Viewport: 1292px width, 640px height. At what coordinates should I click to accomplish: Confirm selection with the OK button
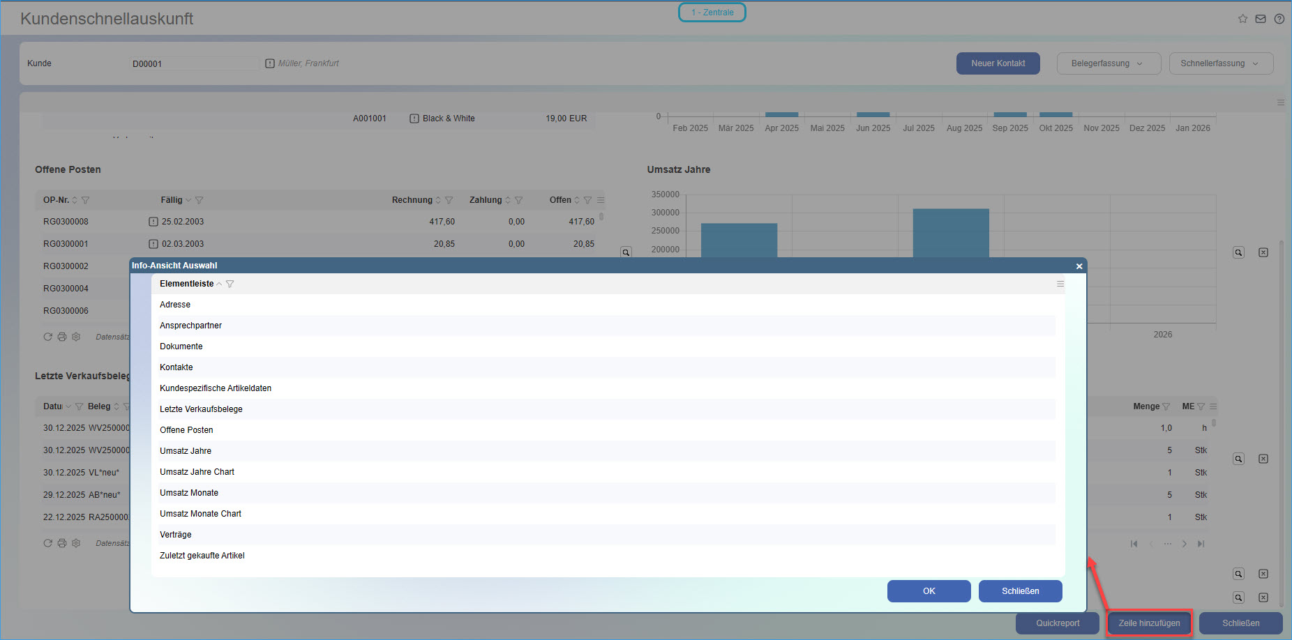tap(929, 591)
